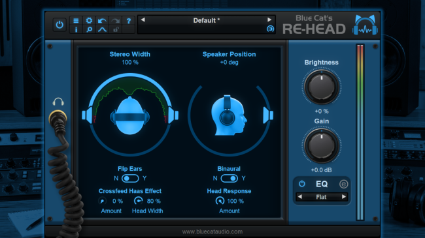Click the Gain knob

(x=322, y=145)
